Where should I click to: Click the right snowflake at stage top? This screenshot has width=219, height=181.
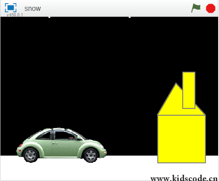tap(130, 17)
